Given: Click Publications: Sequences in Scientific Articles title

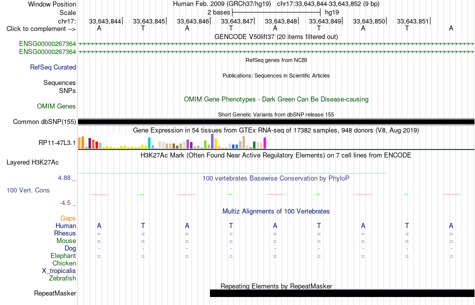Looking at the screenshot, I should pos(276,75).
